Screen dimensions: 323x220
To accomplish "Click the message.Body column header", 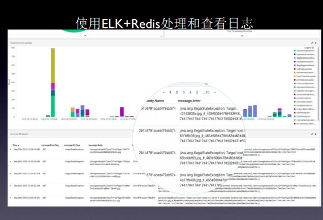I will click(95, 145).
